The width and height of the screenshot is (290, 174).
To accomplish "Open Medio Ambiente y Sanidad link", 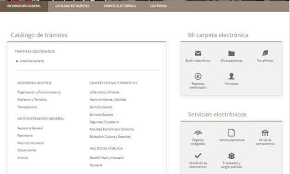I will 108,99.
